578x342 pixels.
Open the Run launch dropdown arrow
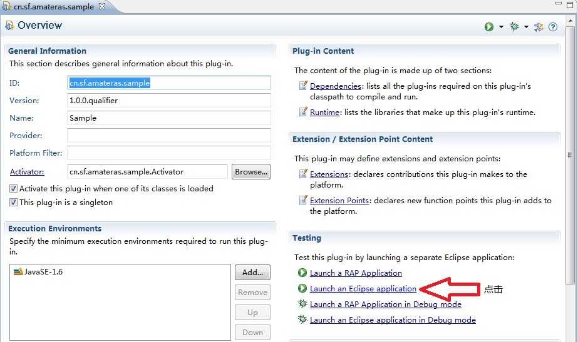coord(501,27)
